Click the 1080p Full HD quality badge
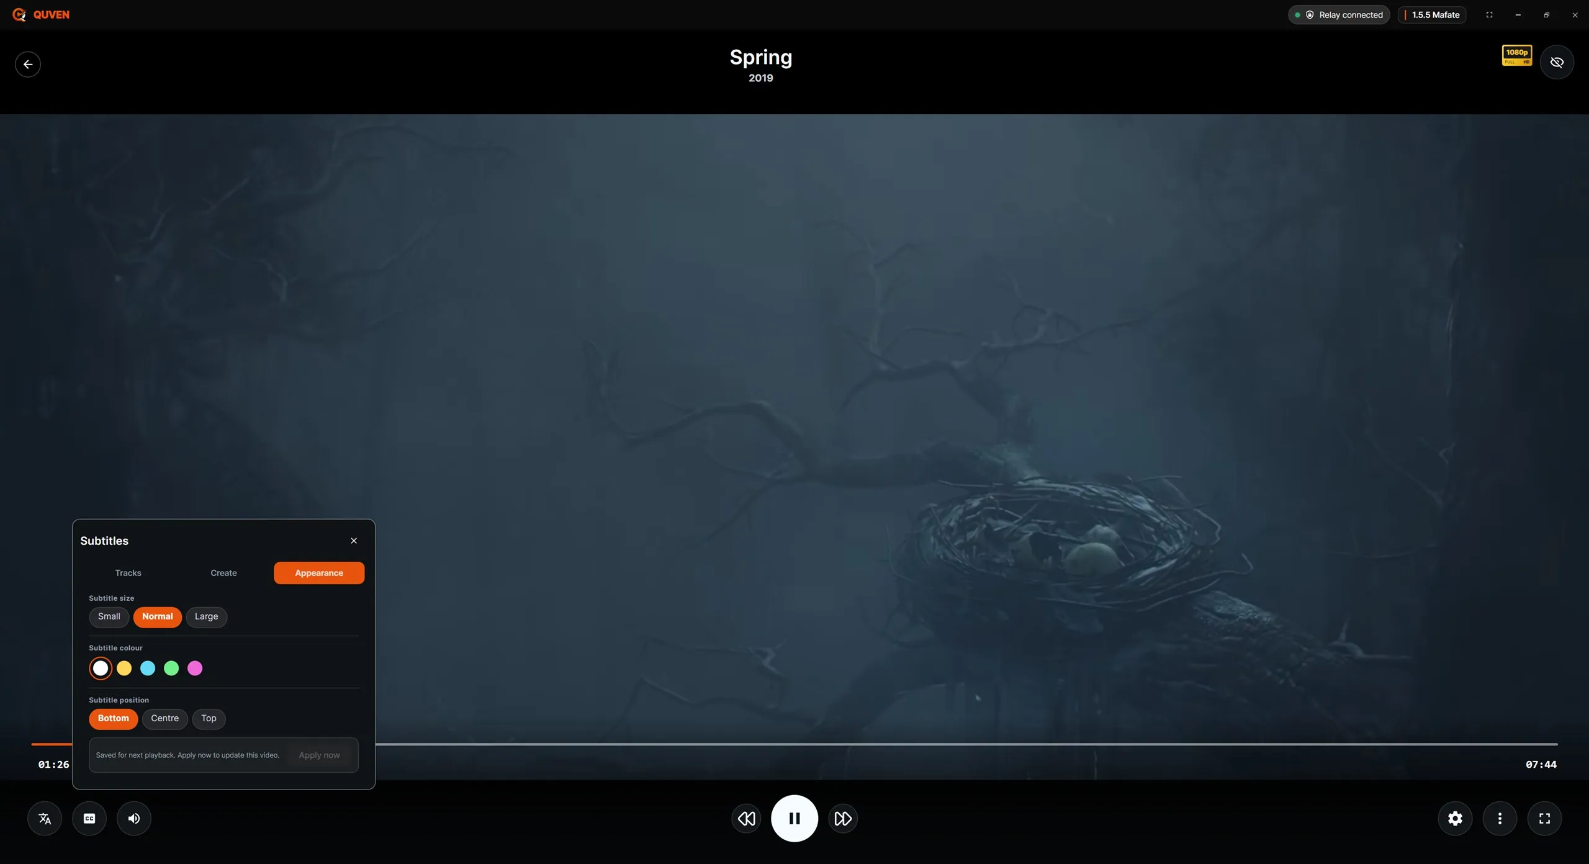This screenshot has width=1589, height=864. click(x=1516, y=55)
